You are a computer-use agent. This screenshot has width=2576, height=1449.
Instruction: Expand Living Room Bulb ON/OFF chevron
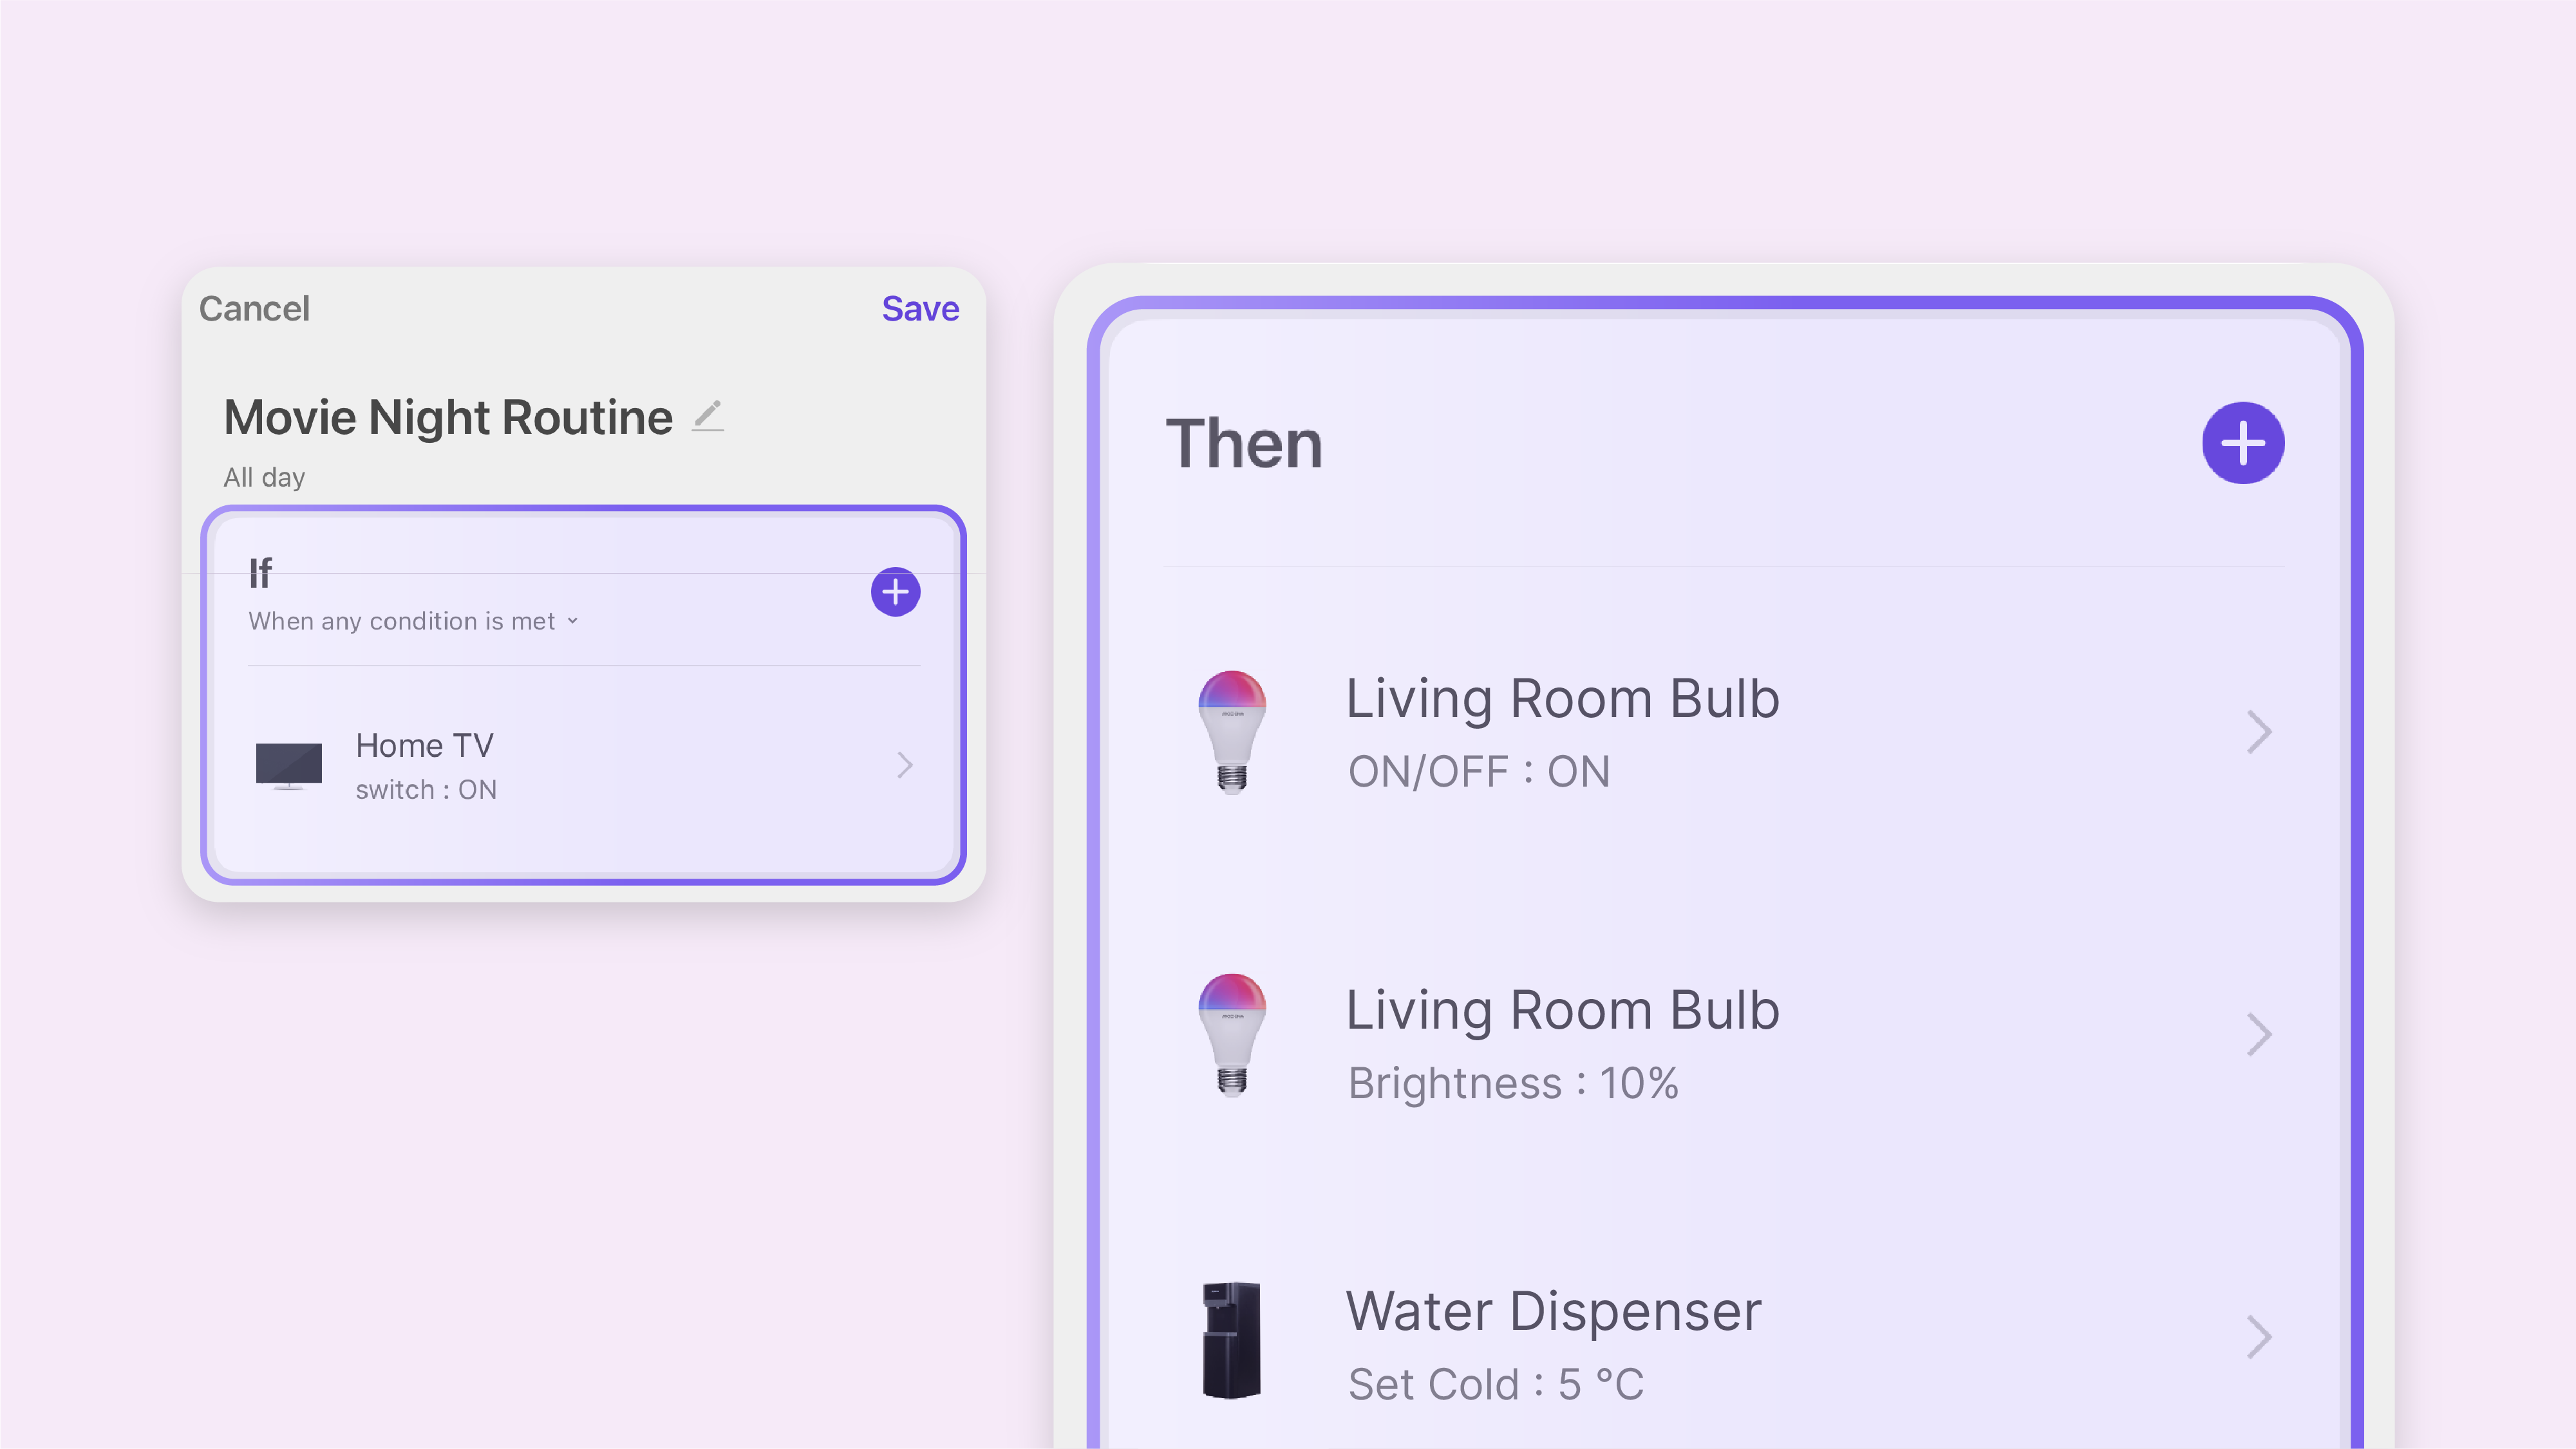[2258, 732]
